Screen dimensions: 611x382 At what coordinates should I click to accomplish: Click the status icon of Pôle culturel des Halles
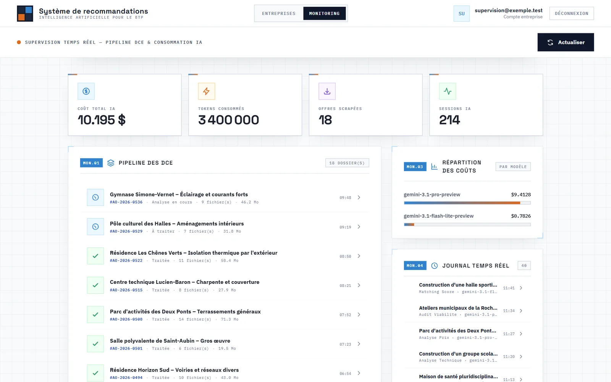pyautogui.click(x=95, y=227)
